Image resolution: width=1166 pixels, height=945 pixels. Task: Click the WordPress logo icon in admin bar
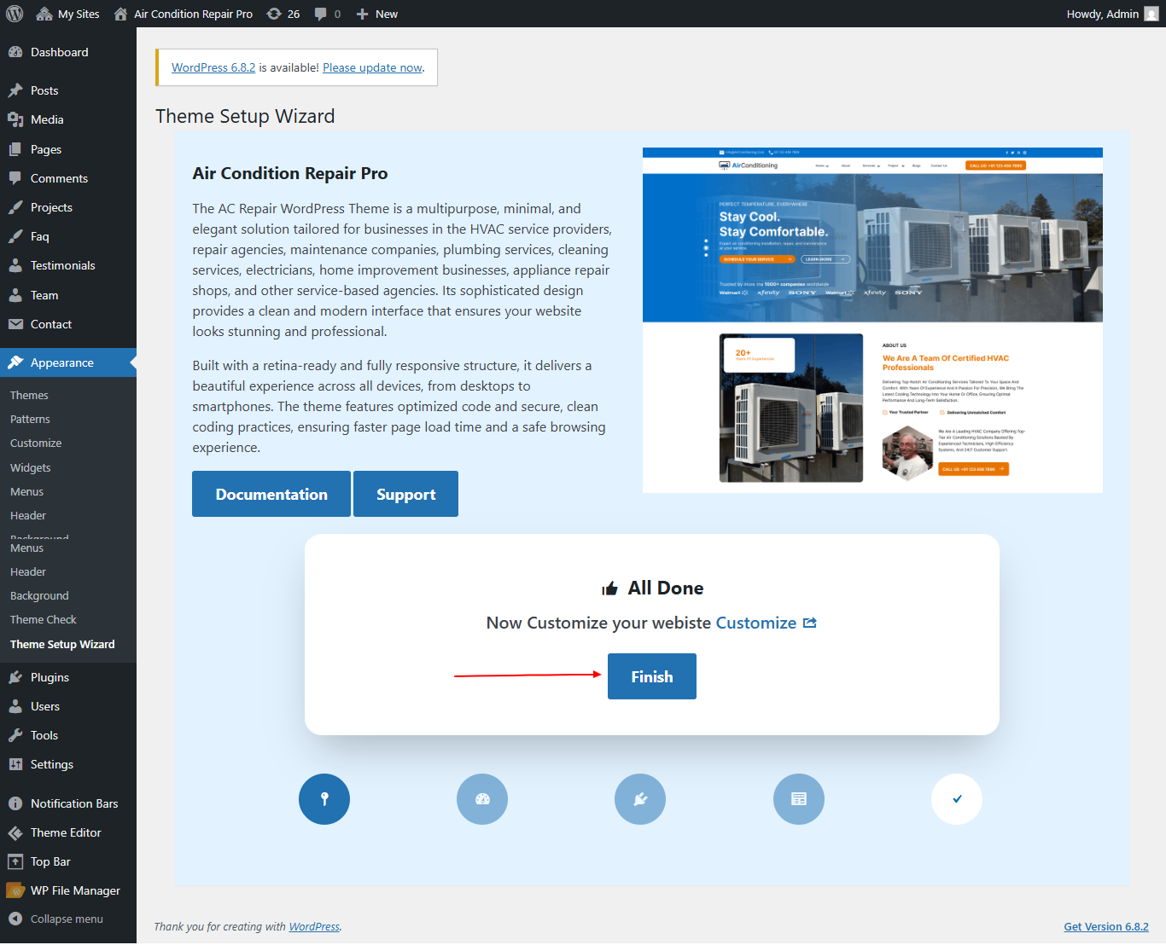(x=15, y=14)
